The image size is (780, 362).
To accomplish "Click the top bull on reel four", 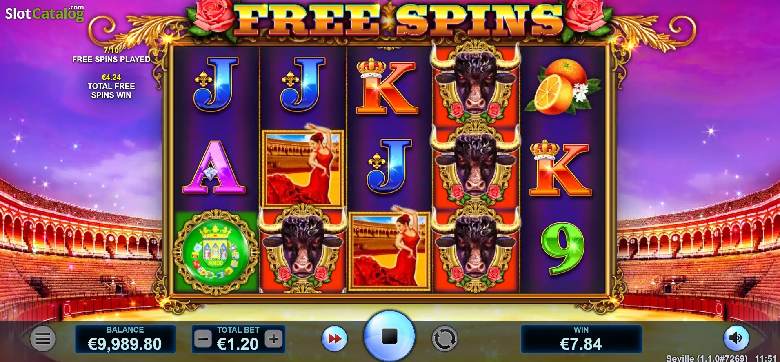I will [x=476, y=85].
